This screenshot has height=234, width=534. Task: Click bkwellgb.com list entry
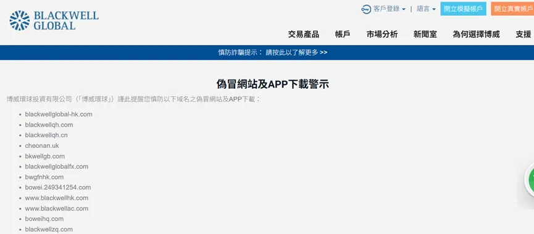pyautogui.click(x=44, y=156)
